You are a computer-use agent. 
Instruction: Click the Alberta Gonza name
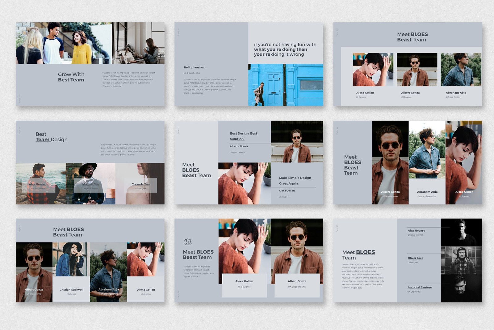point(239,146)
